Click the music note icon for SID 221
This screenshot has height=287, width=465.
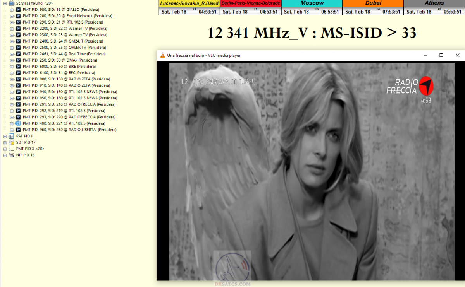coord(18,123)
